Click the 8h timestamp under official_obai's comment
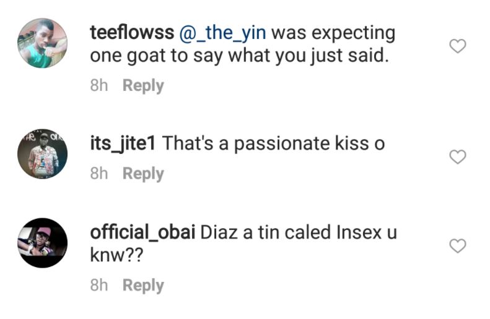Screen dimensions: 490x319 click(x=99, y=285)
